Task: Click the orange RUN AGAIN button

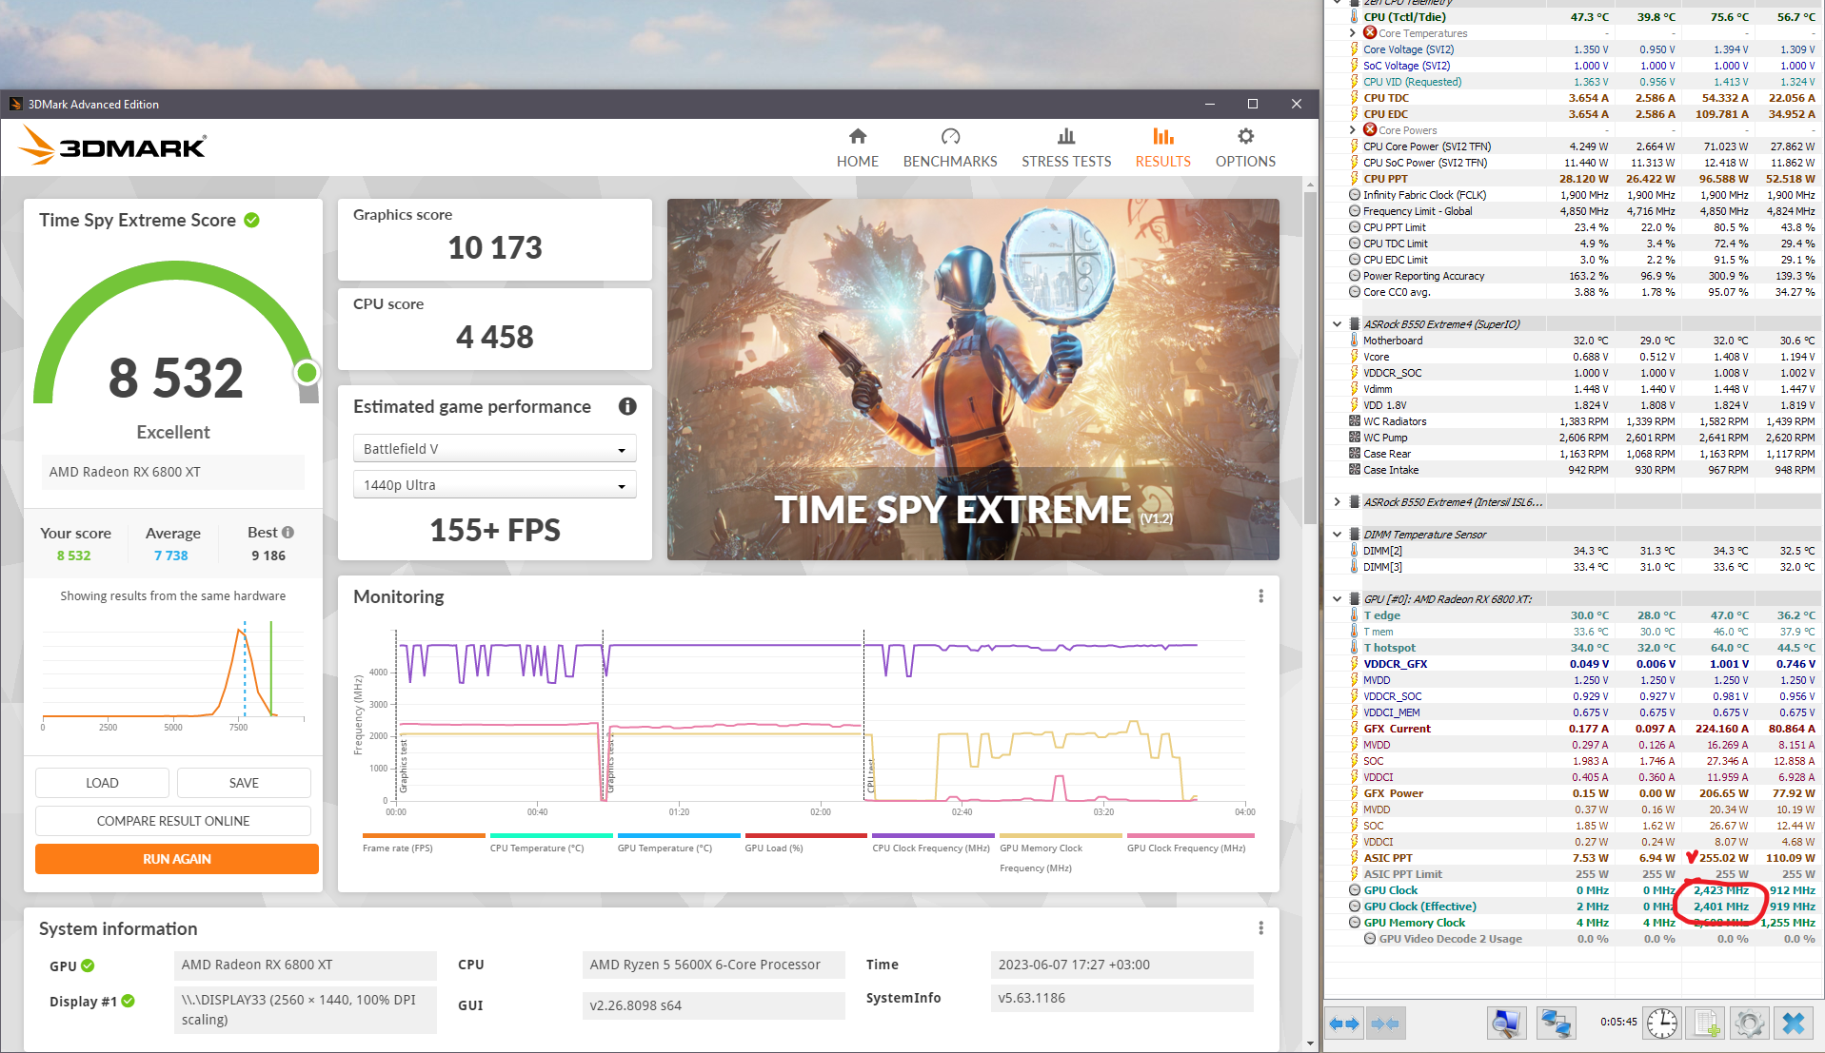Action: click(x=177, y=859)
